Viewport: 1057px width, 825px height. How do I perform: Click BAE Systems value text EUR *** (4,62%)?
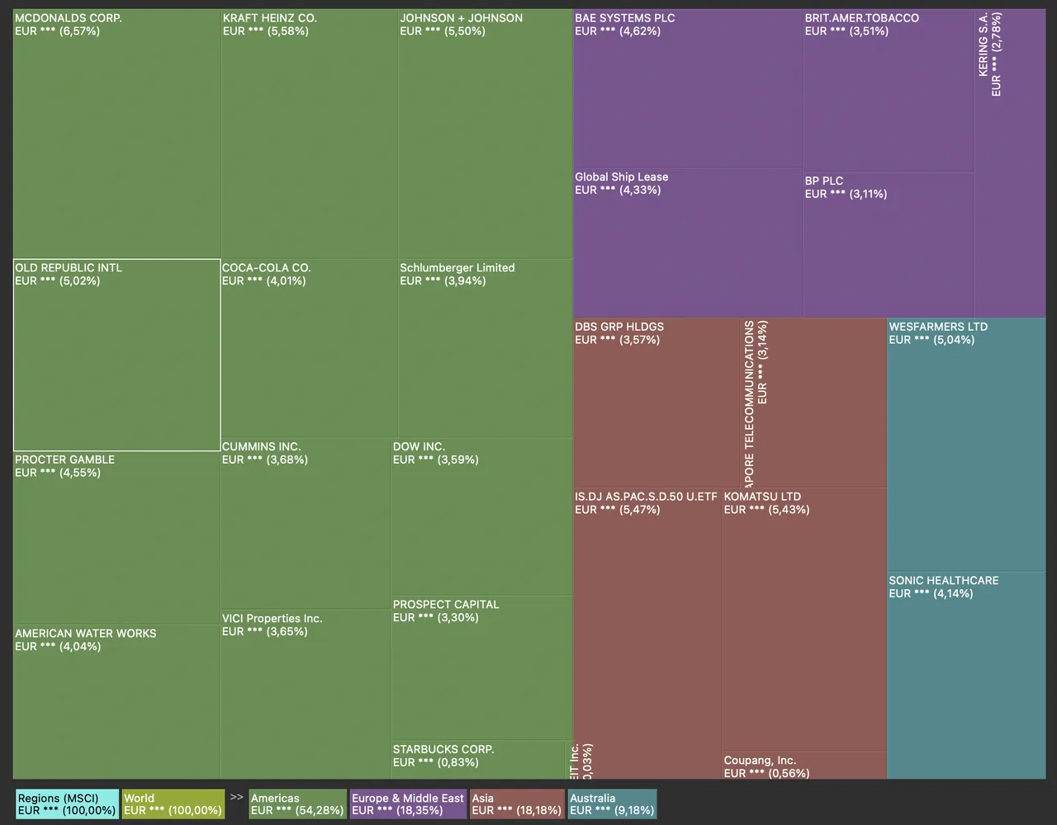tap(618, 31)
